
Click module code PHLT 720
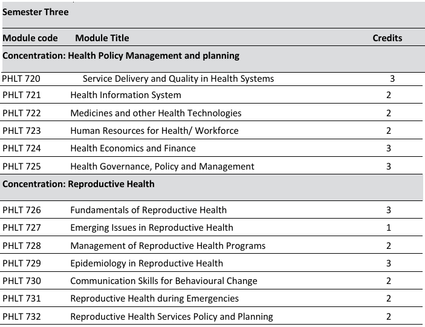pyautogui.click(x=21, y=78)
